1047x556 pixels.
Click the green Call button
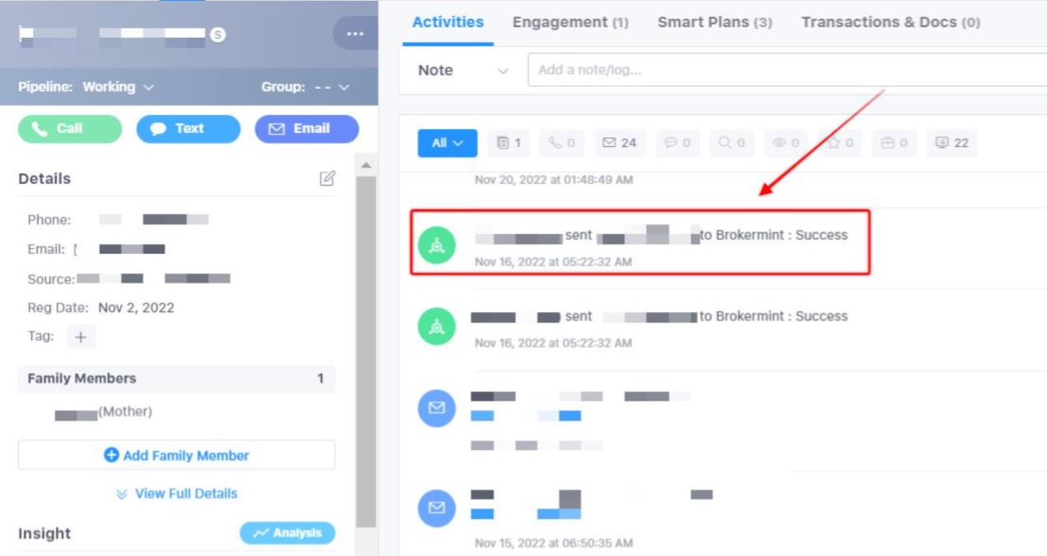point(70,129)
